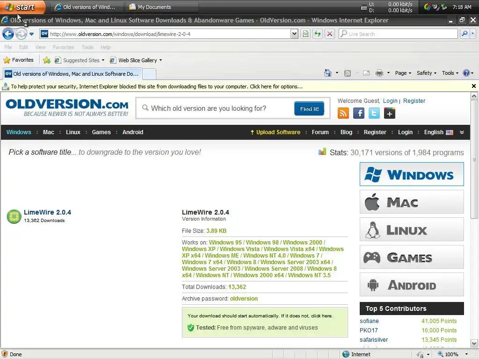Open the command bar Tools dropdown
Image resolution: width=479 pixels, height=359 pixels.
pyautogui.click(x=450, y=73)
